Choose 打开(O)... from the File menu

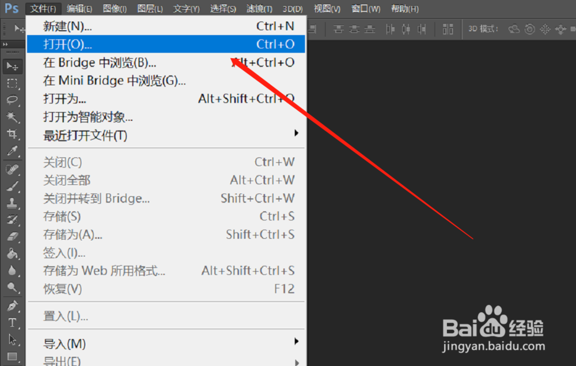click(166, 44)
